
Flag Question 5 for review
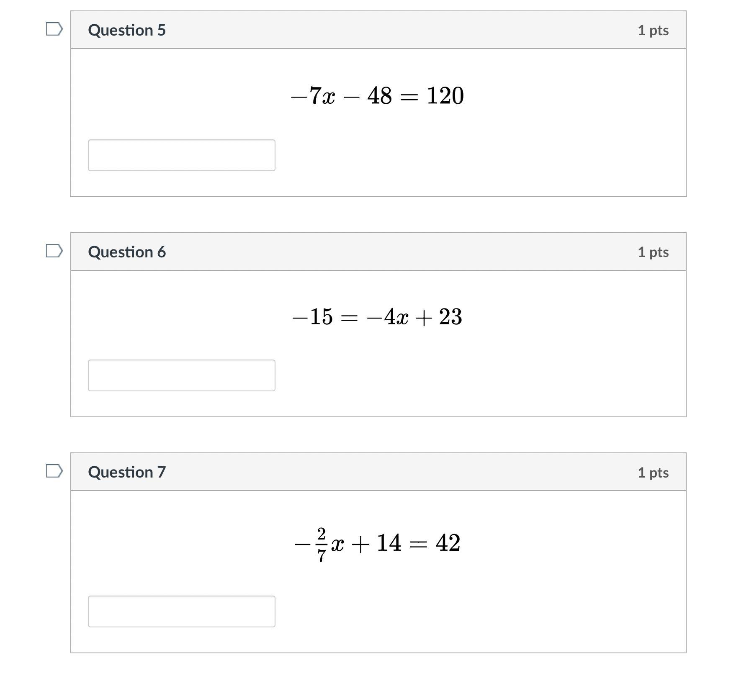(x=54, y=29)
